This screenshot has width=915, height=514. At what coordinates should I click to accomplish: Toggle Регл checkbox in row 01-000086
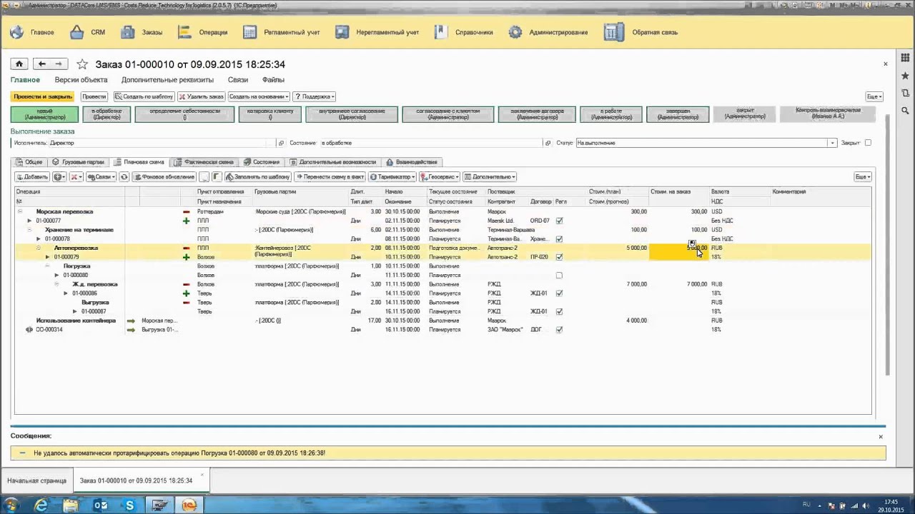(x=559, y=293)
